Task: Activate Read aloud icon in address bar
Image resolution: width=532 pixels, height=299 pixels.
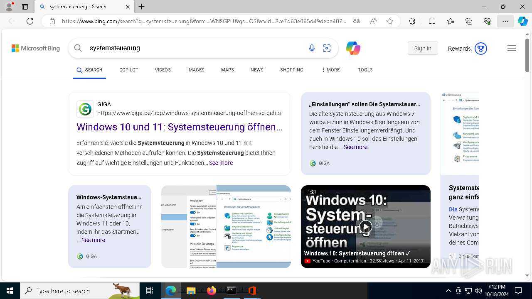Action: pyautogui.click(x=373, y=21)
